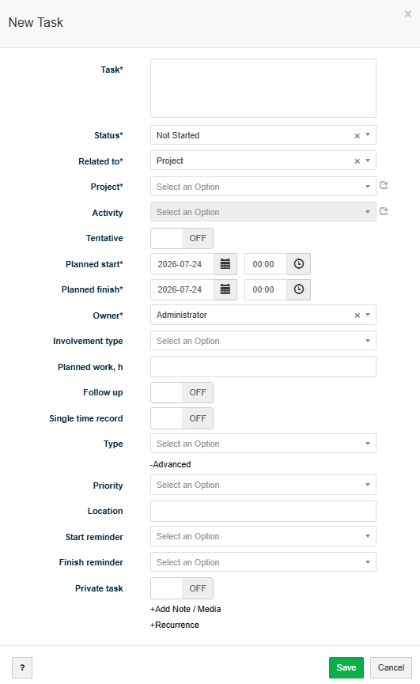Image resolution: width=420 pixels, height=684 pixels.
Task: Open the Project dropdown
Action: pos(263,187)
